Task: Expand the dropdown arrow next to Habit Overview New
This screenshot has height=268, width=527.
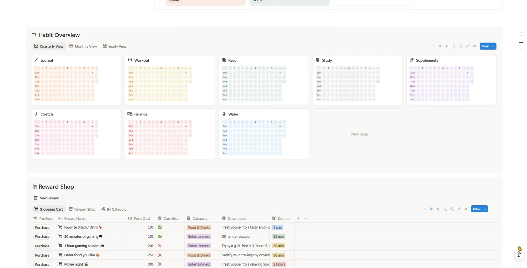Action: tap(493, 46)
